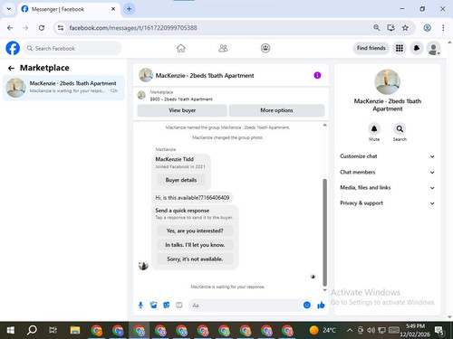Open Chrome three-dot menu
453x339 pixels.
tap(443, 28)
